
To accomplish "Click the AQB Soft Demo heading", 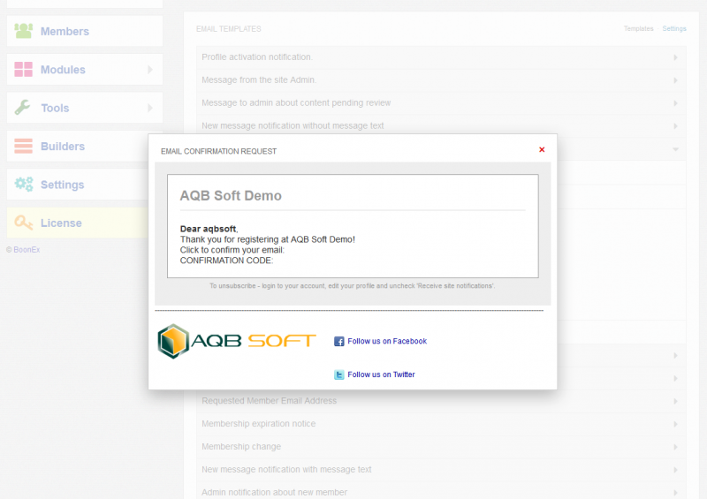I will (231, 196).
